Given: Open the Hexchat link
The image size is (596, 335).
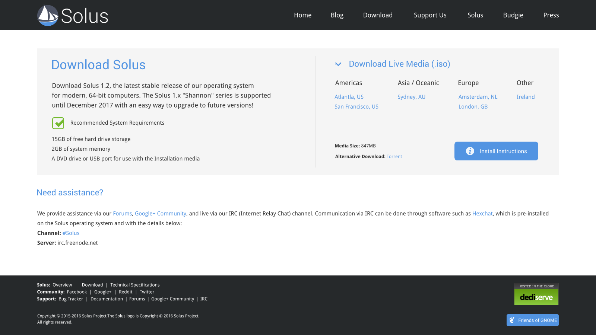Looking at the screenshot, I should (482, 213).
